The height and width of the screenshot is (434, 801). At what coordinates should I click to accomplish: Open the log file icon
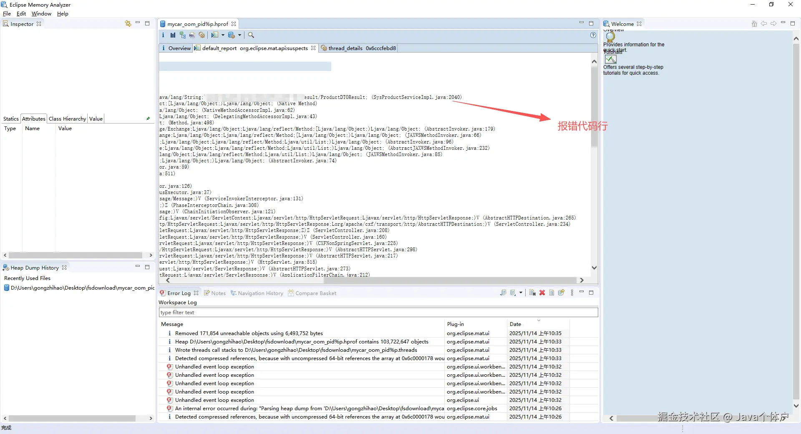[x=552, y=293]
